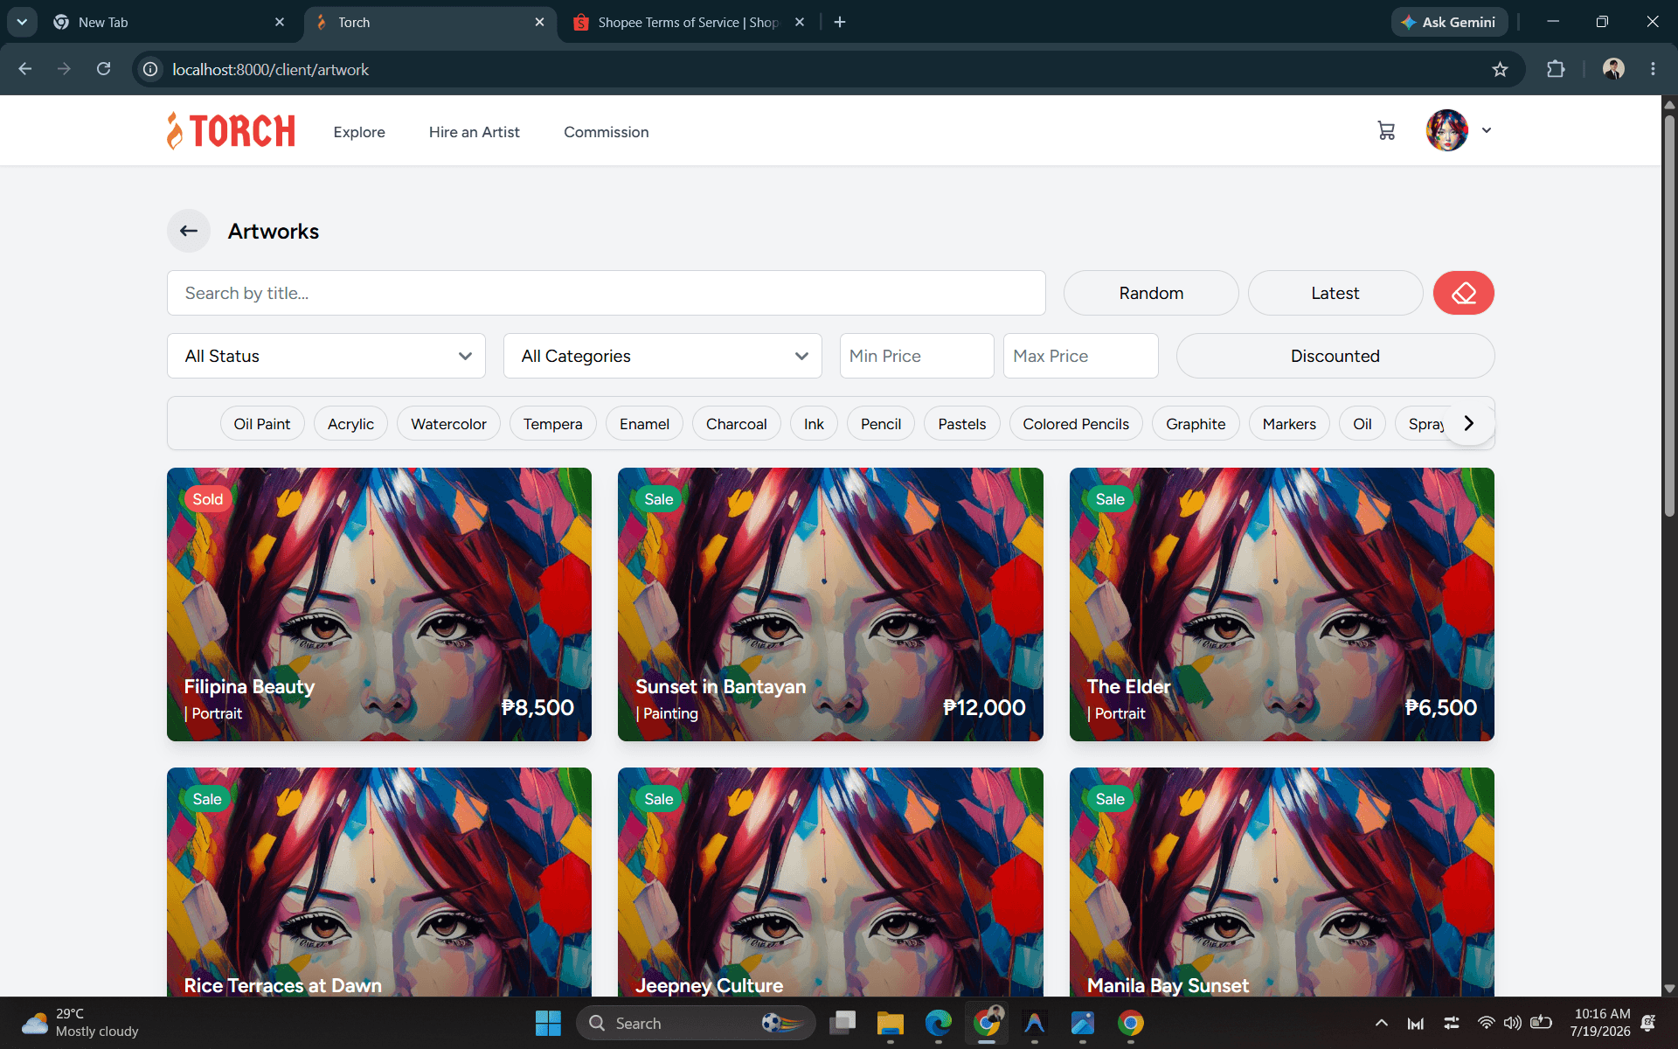
Task: Open the Filipina Beauty artwork card
Action: pyautogui.click(x=378, y=604)
